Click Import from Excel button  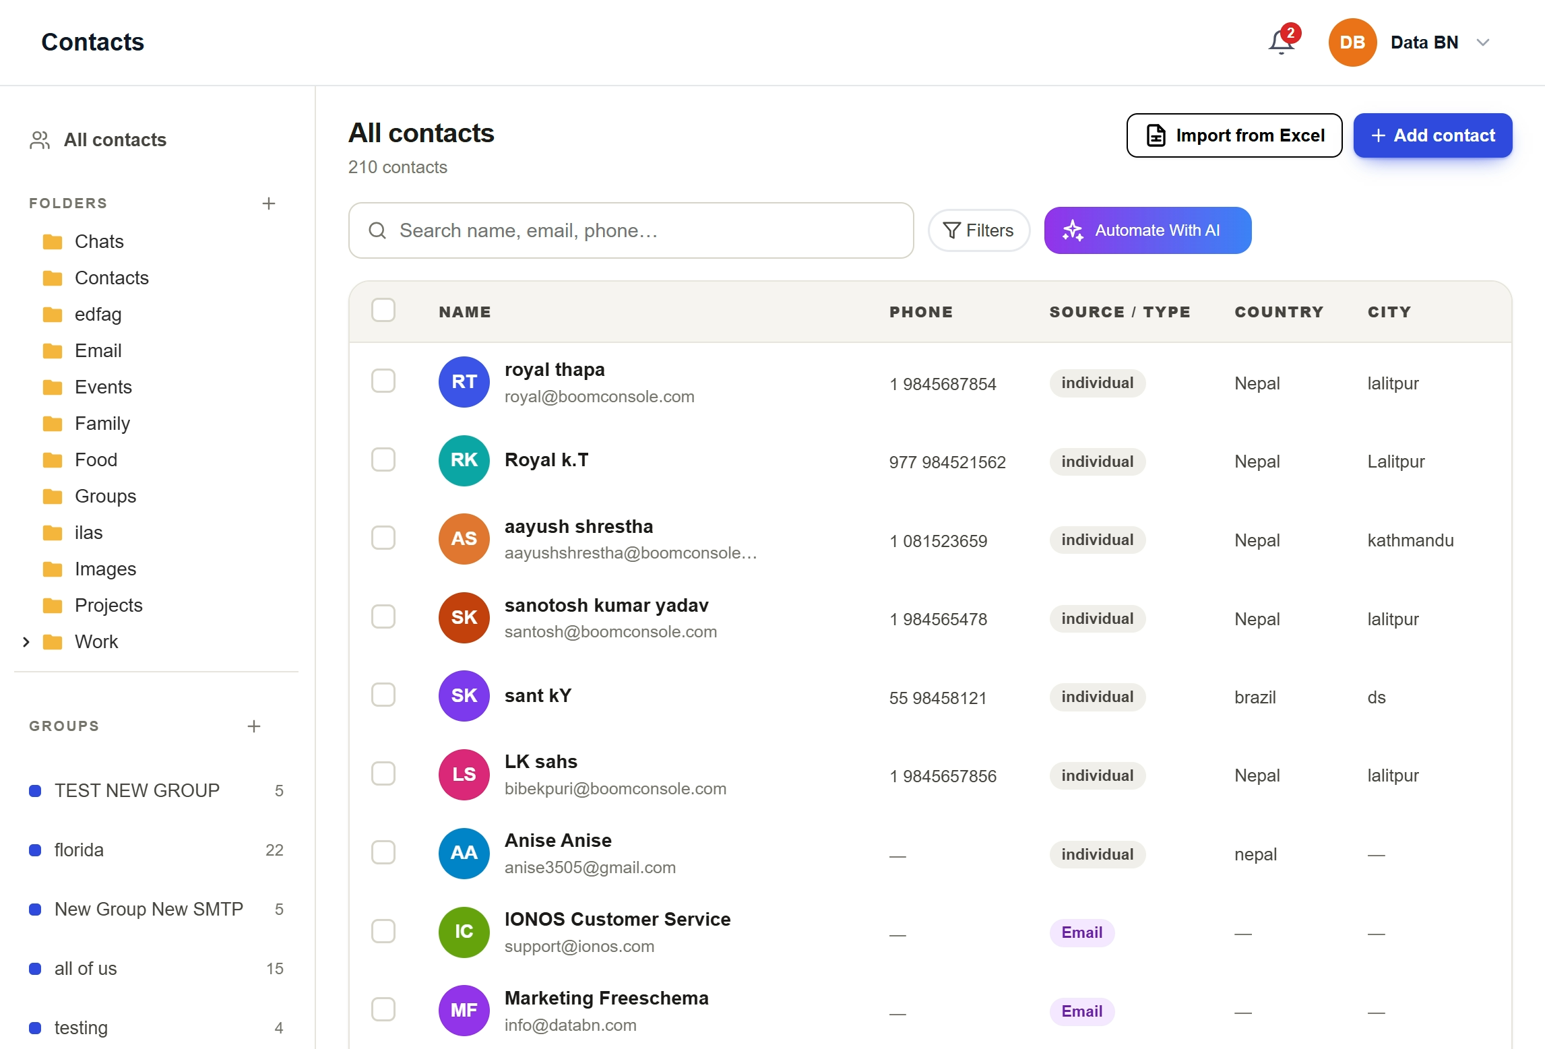click(1234, 135)
